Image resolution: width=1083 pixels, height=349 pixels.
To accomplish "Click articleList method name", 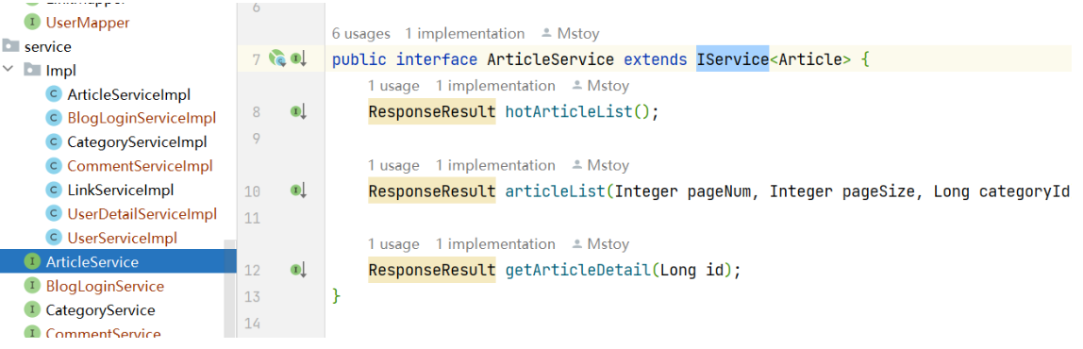I will (x=556, y=191).
